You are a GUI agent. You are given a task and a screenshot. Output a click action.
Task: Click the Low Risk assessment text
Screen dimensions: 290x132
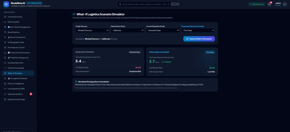tap(211, 72)
